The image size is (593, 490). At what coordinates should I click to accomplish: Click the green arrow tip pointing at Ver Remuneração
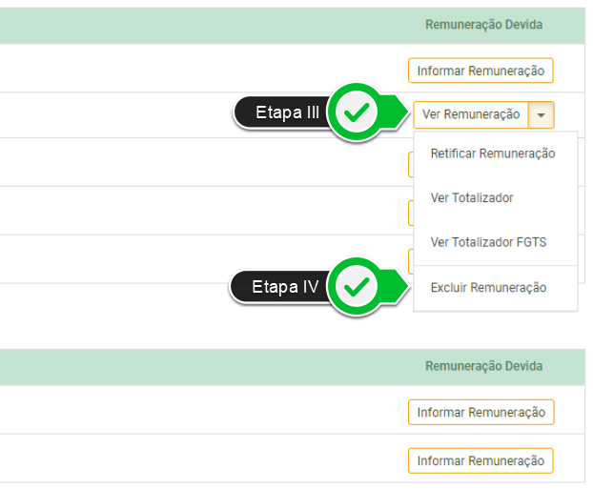[x=406, y=113]
